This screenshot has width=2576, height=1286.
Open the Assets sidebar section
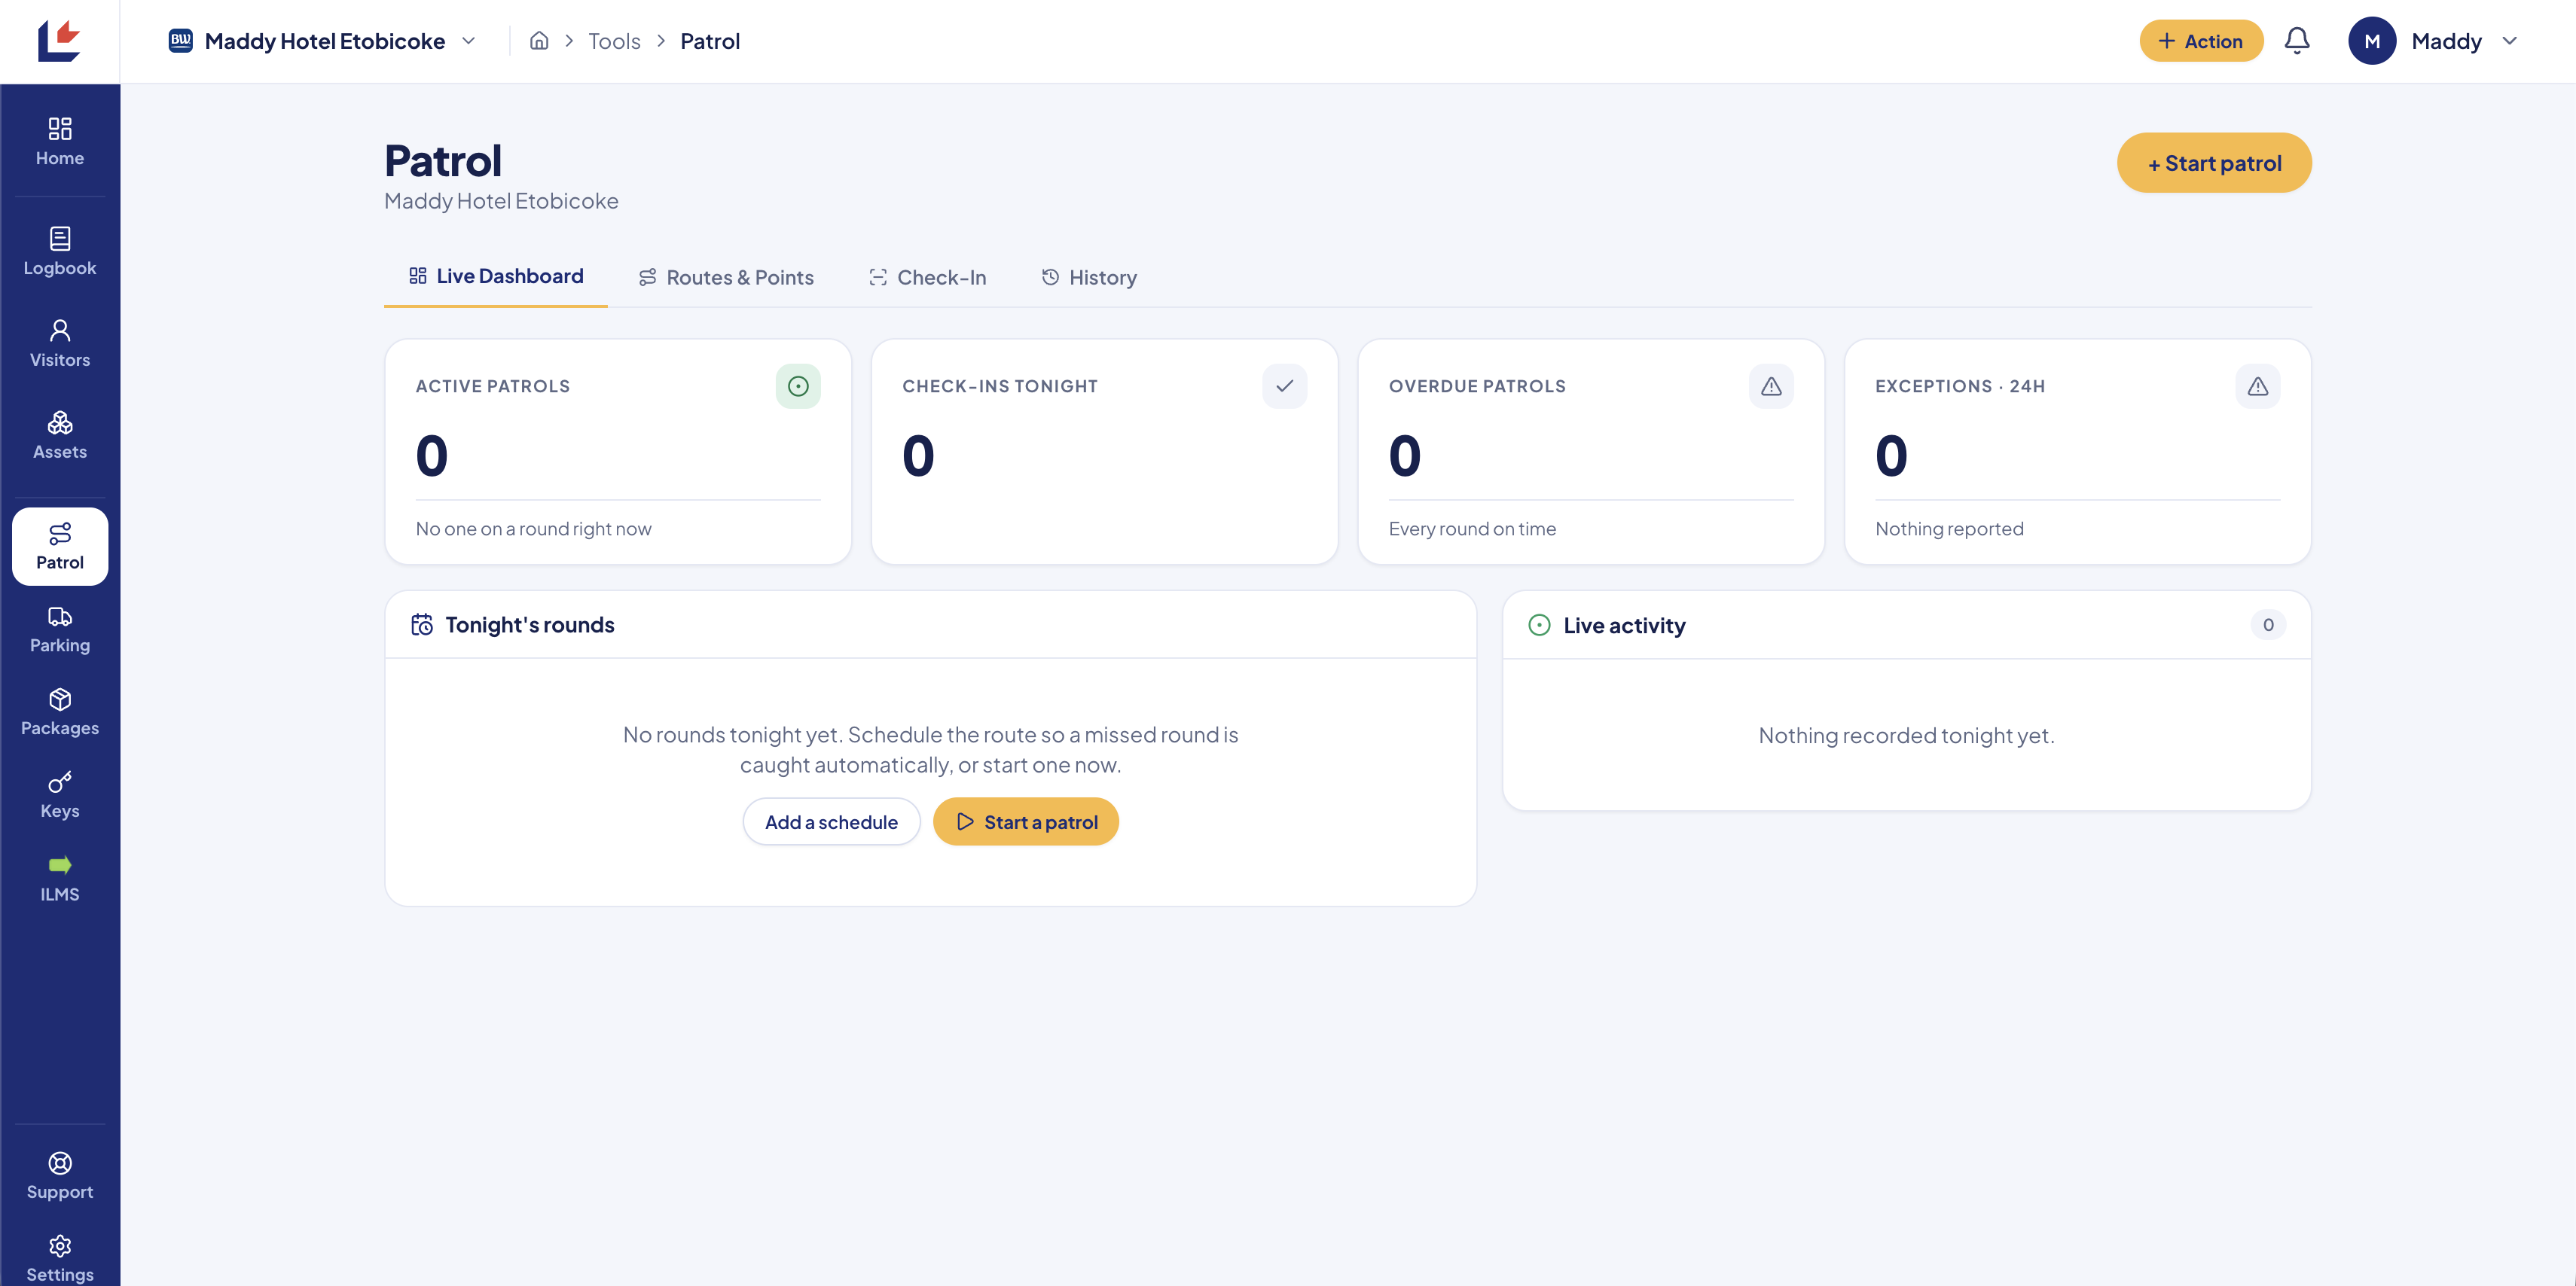pyautogui.click(x=60, y=435)
